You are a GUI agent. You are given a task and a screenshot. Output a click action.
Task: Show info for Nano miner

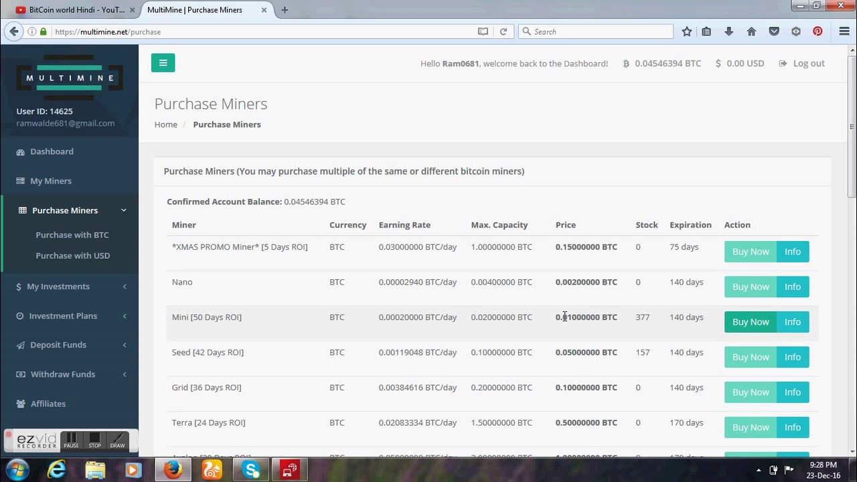click(x=793, y=287)
